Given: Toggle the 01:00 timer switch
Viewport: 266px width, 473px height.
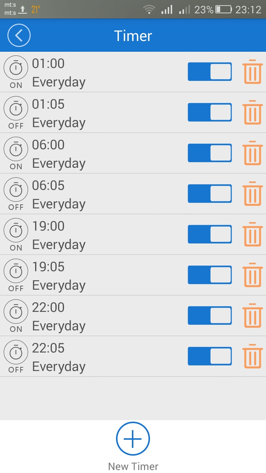Looking at the screenshot, I should click(x=210, y=72).
